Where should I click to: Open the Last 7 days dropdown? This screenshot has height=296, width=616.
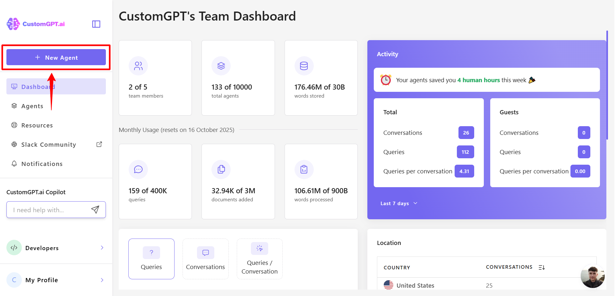click(399, 203)
